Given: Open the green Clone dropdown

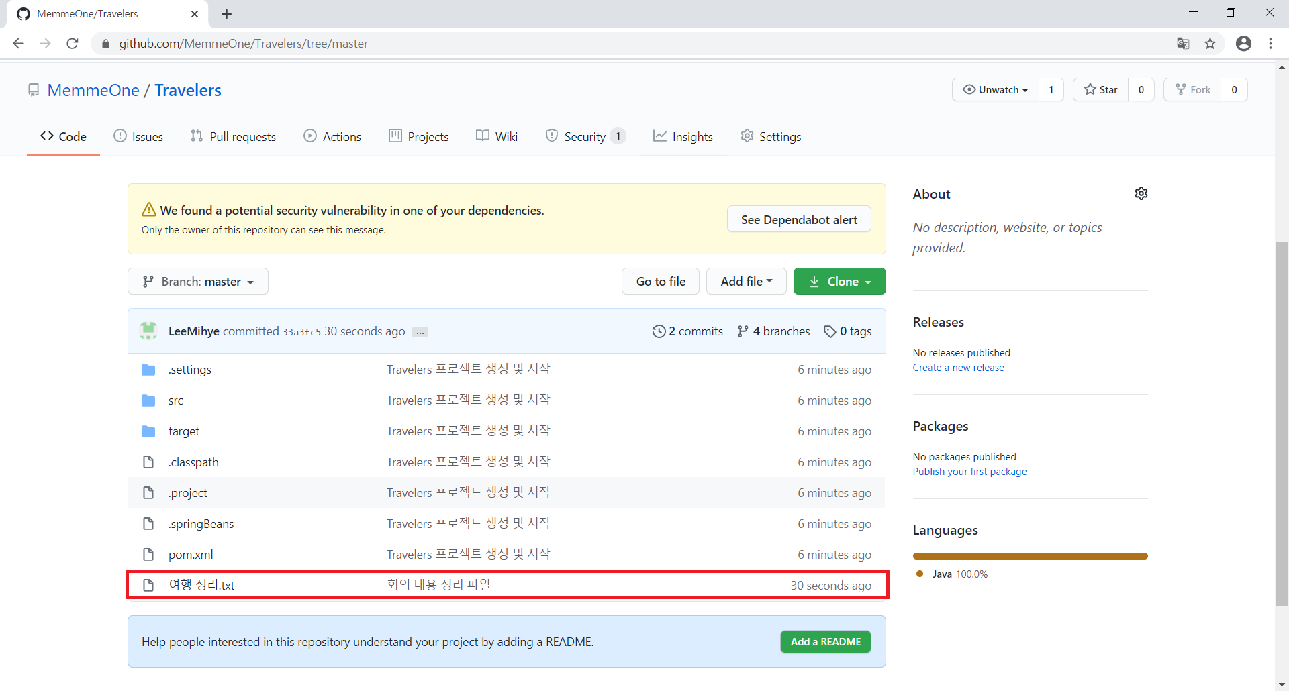Looking at the screenshot, I should point(840,282).
